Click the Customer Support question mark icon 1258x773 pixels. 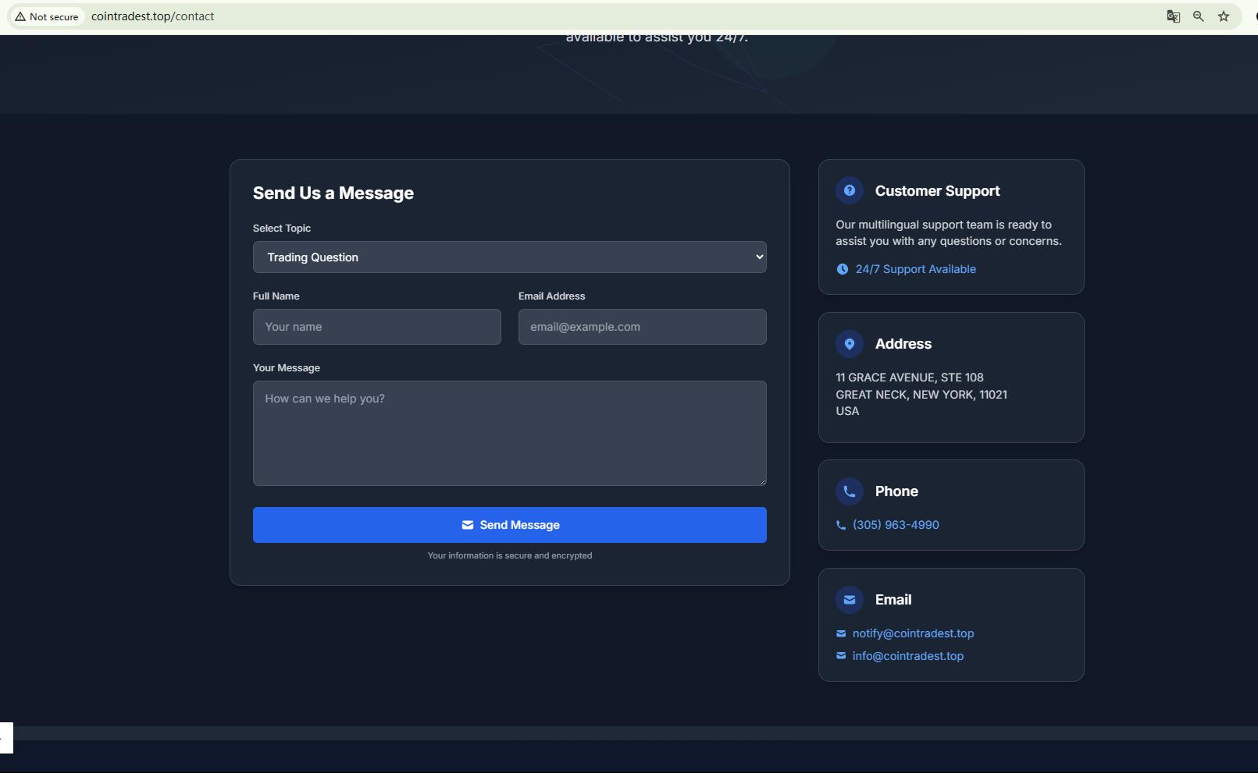(x=850, y=191)
